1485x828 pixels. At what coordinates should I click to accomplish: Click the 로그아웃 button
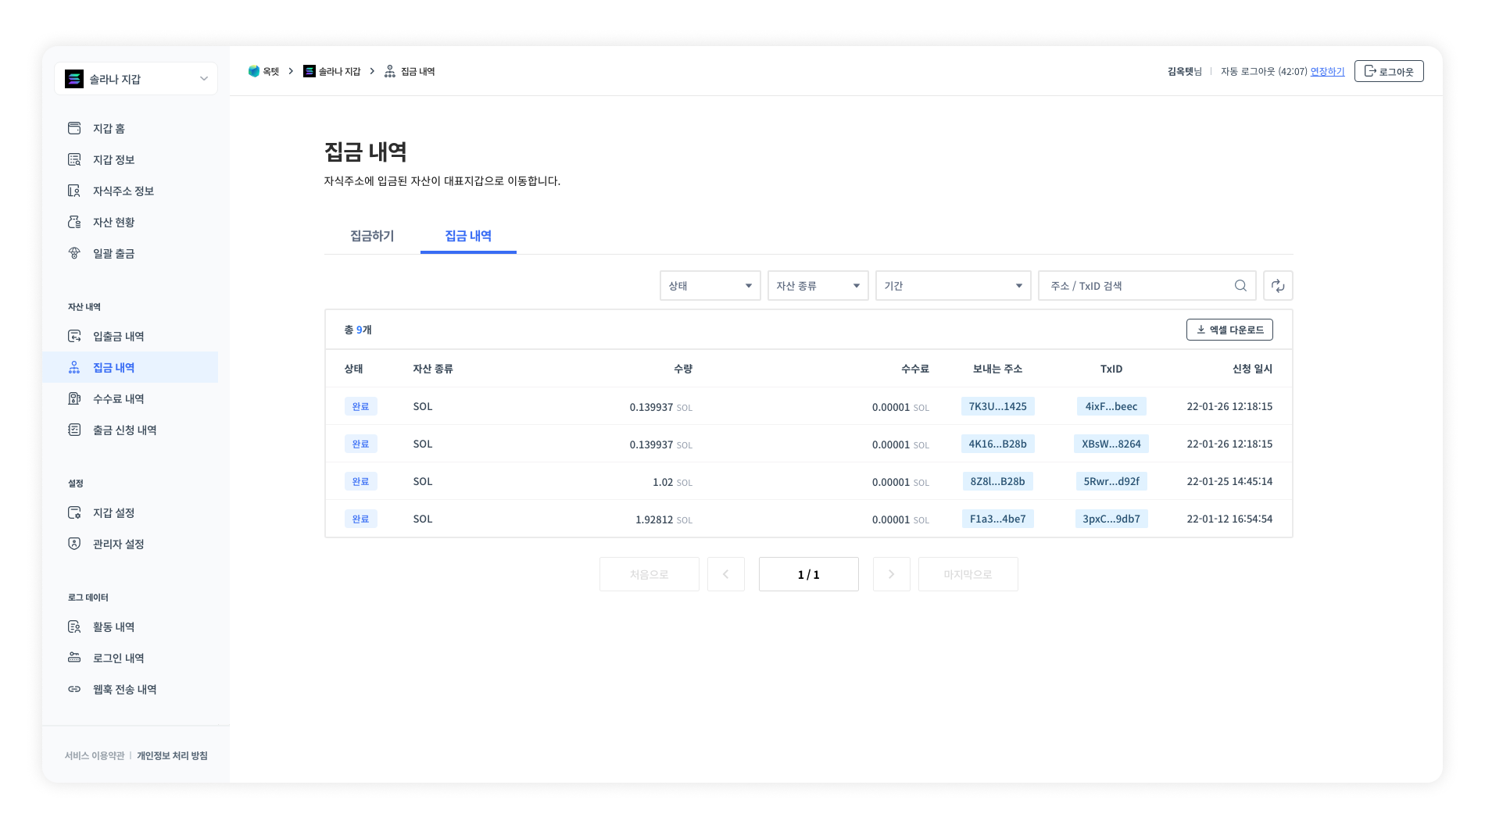pyautogui.click(x=1389, y=71)
